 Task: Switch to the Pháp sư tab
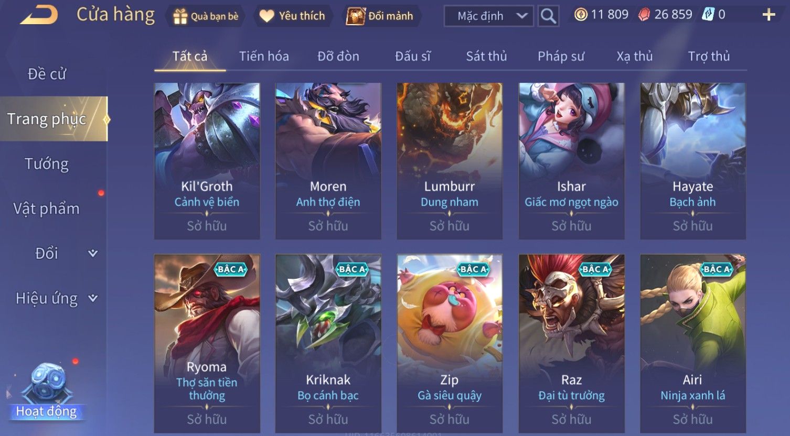pyautogui.click(x=561, y=56)
